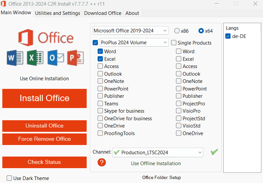Check Skype for business checkbox
Screen dimensions: 263x183
tap(100, 111)
